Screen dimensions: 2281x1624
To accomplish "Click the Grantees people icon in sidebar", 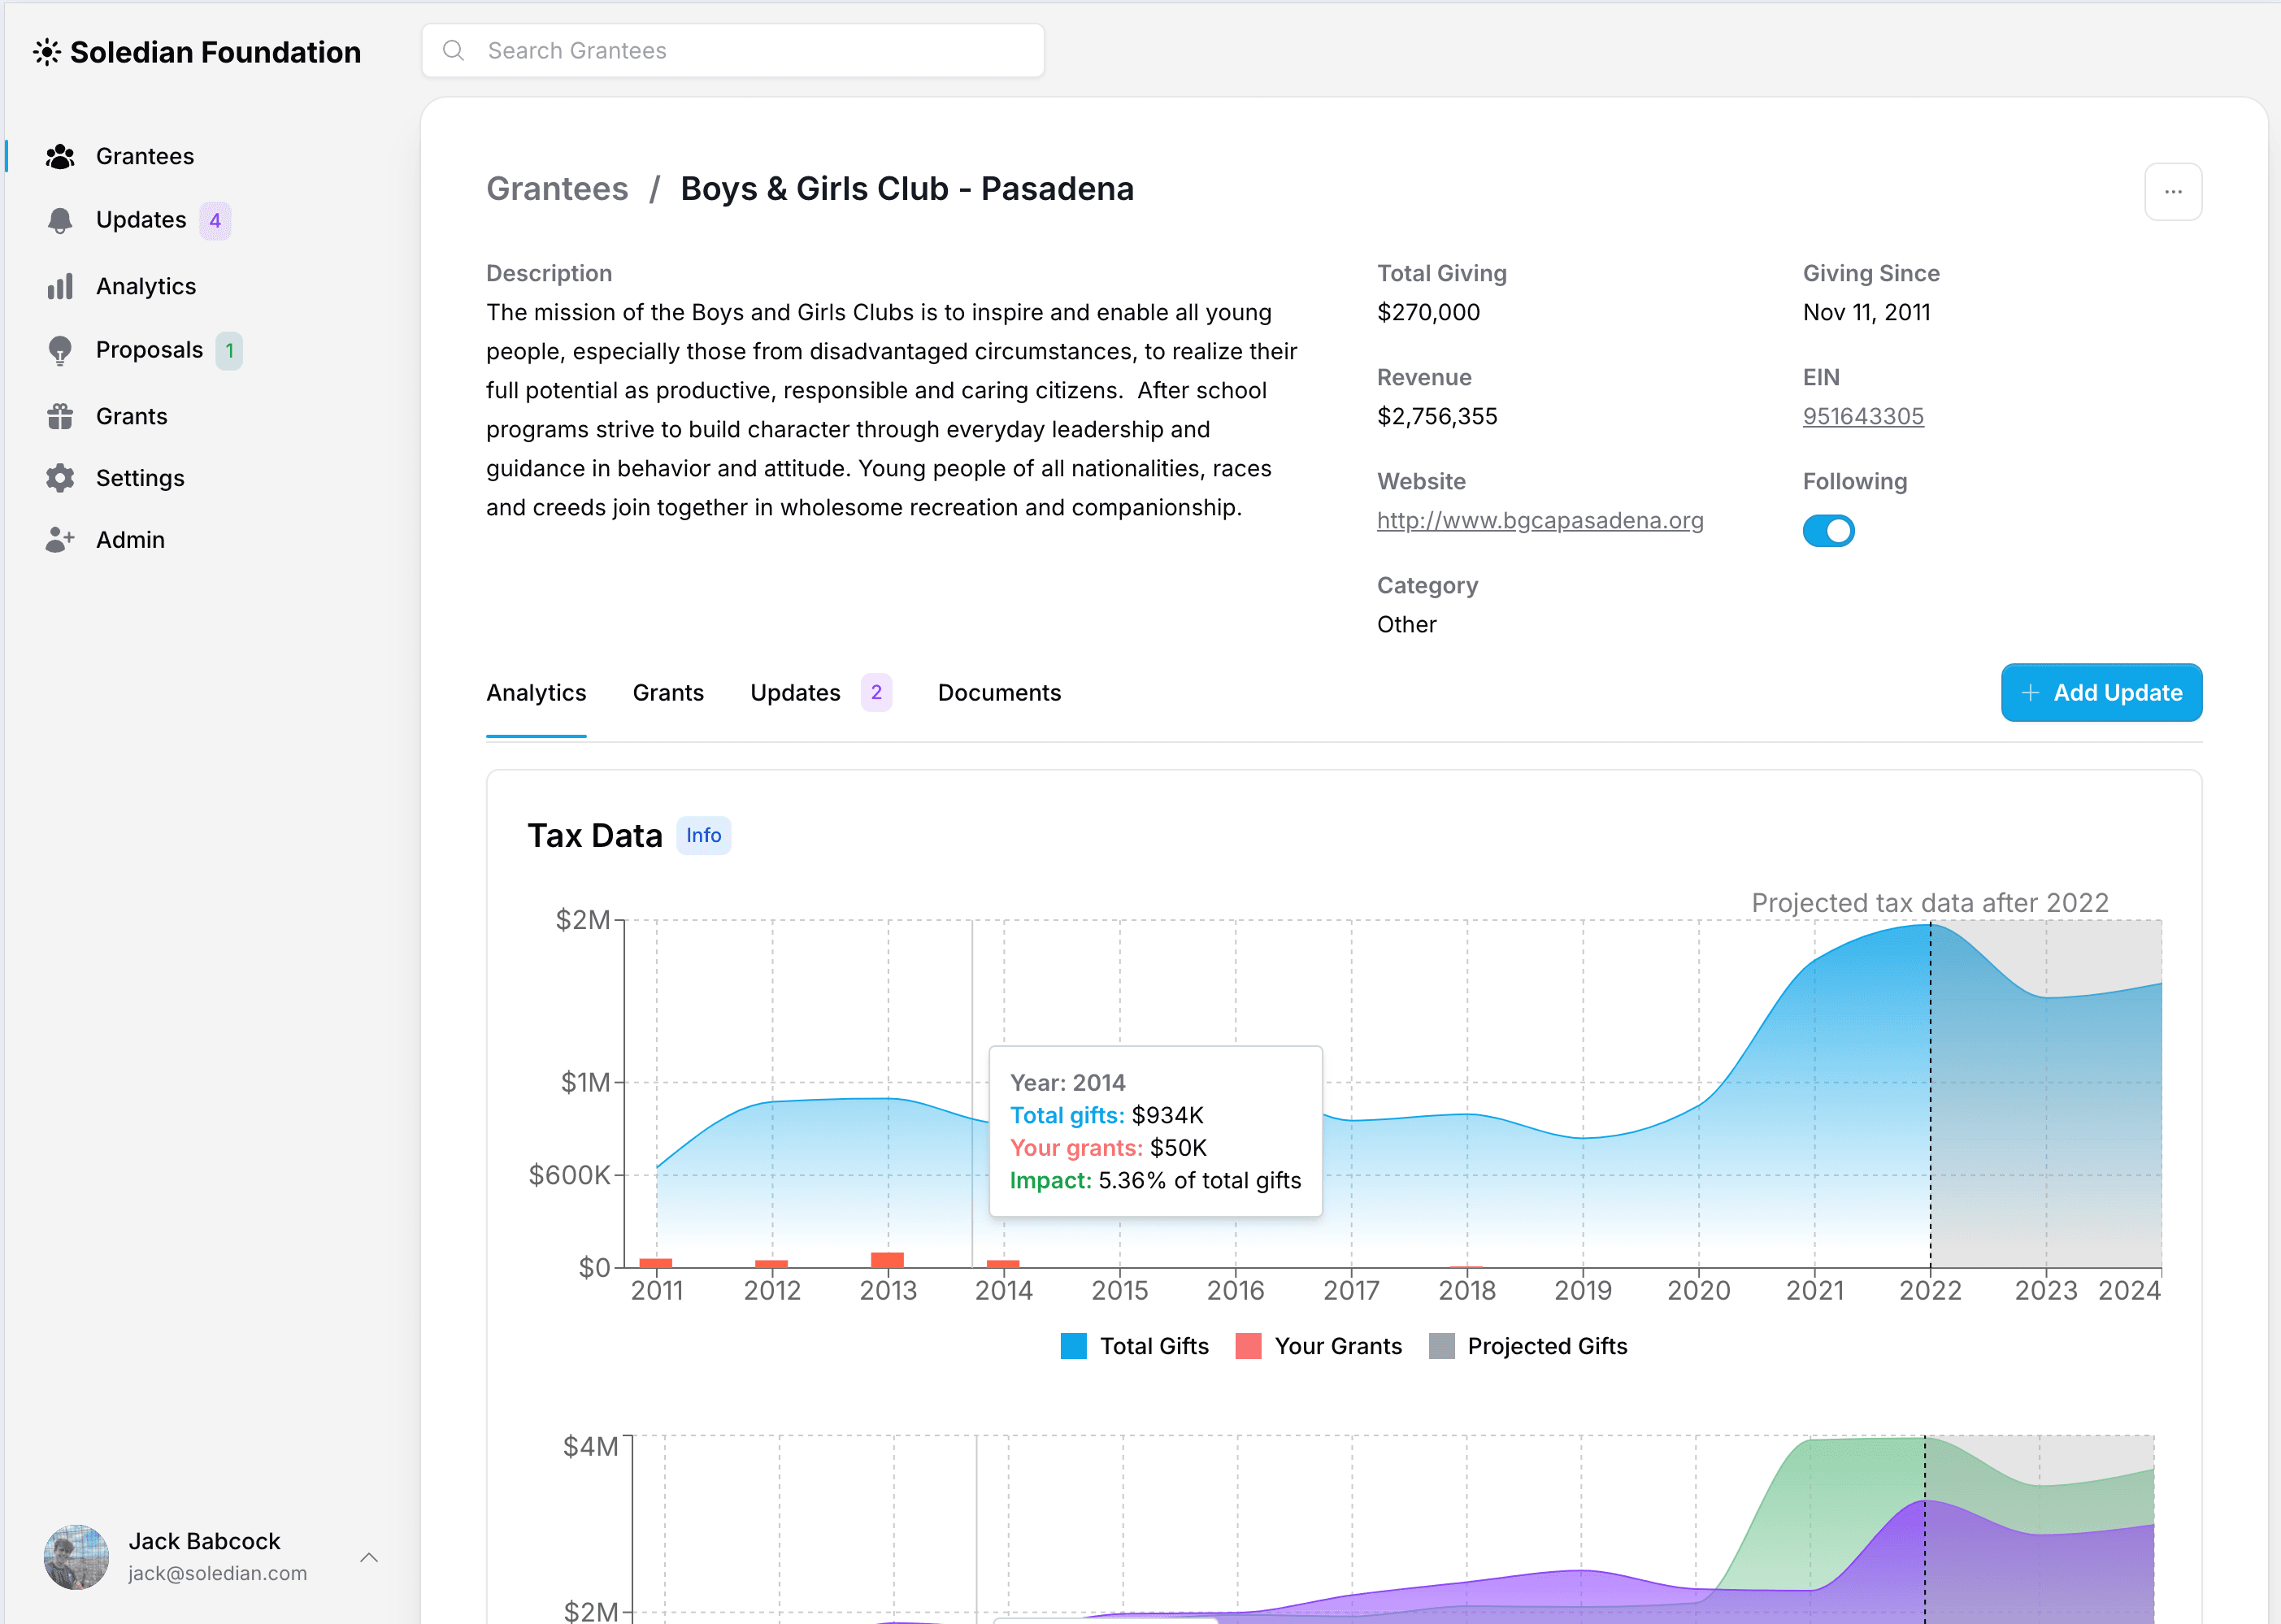I will [60, 156].
